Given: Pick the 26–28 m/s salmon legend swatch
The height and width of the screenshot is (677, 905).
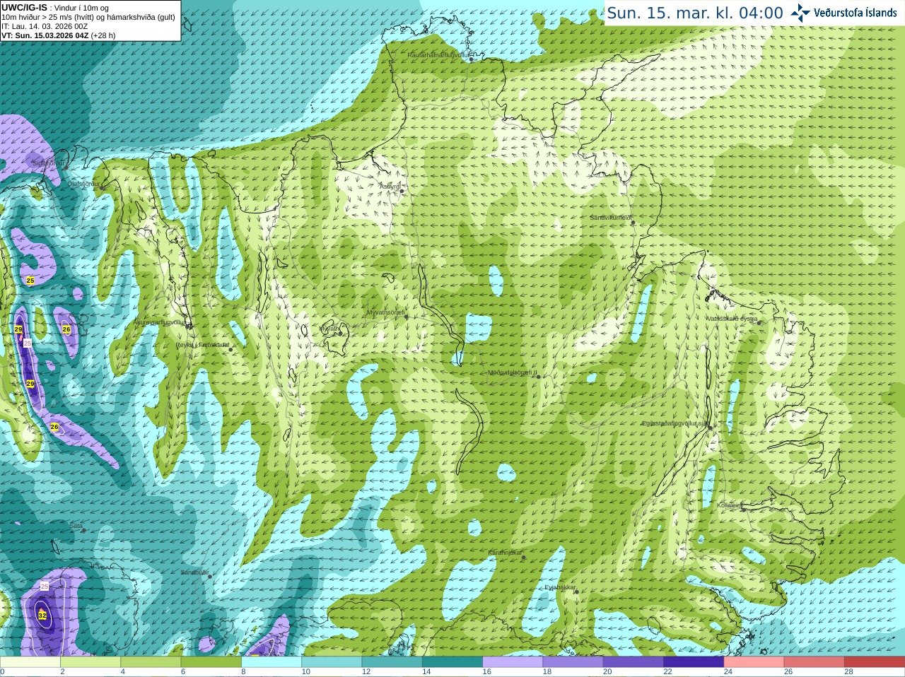Looking at the screenshot, I should click(x=814, y=663).
